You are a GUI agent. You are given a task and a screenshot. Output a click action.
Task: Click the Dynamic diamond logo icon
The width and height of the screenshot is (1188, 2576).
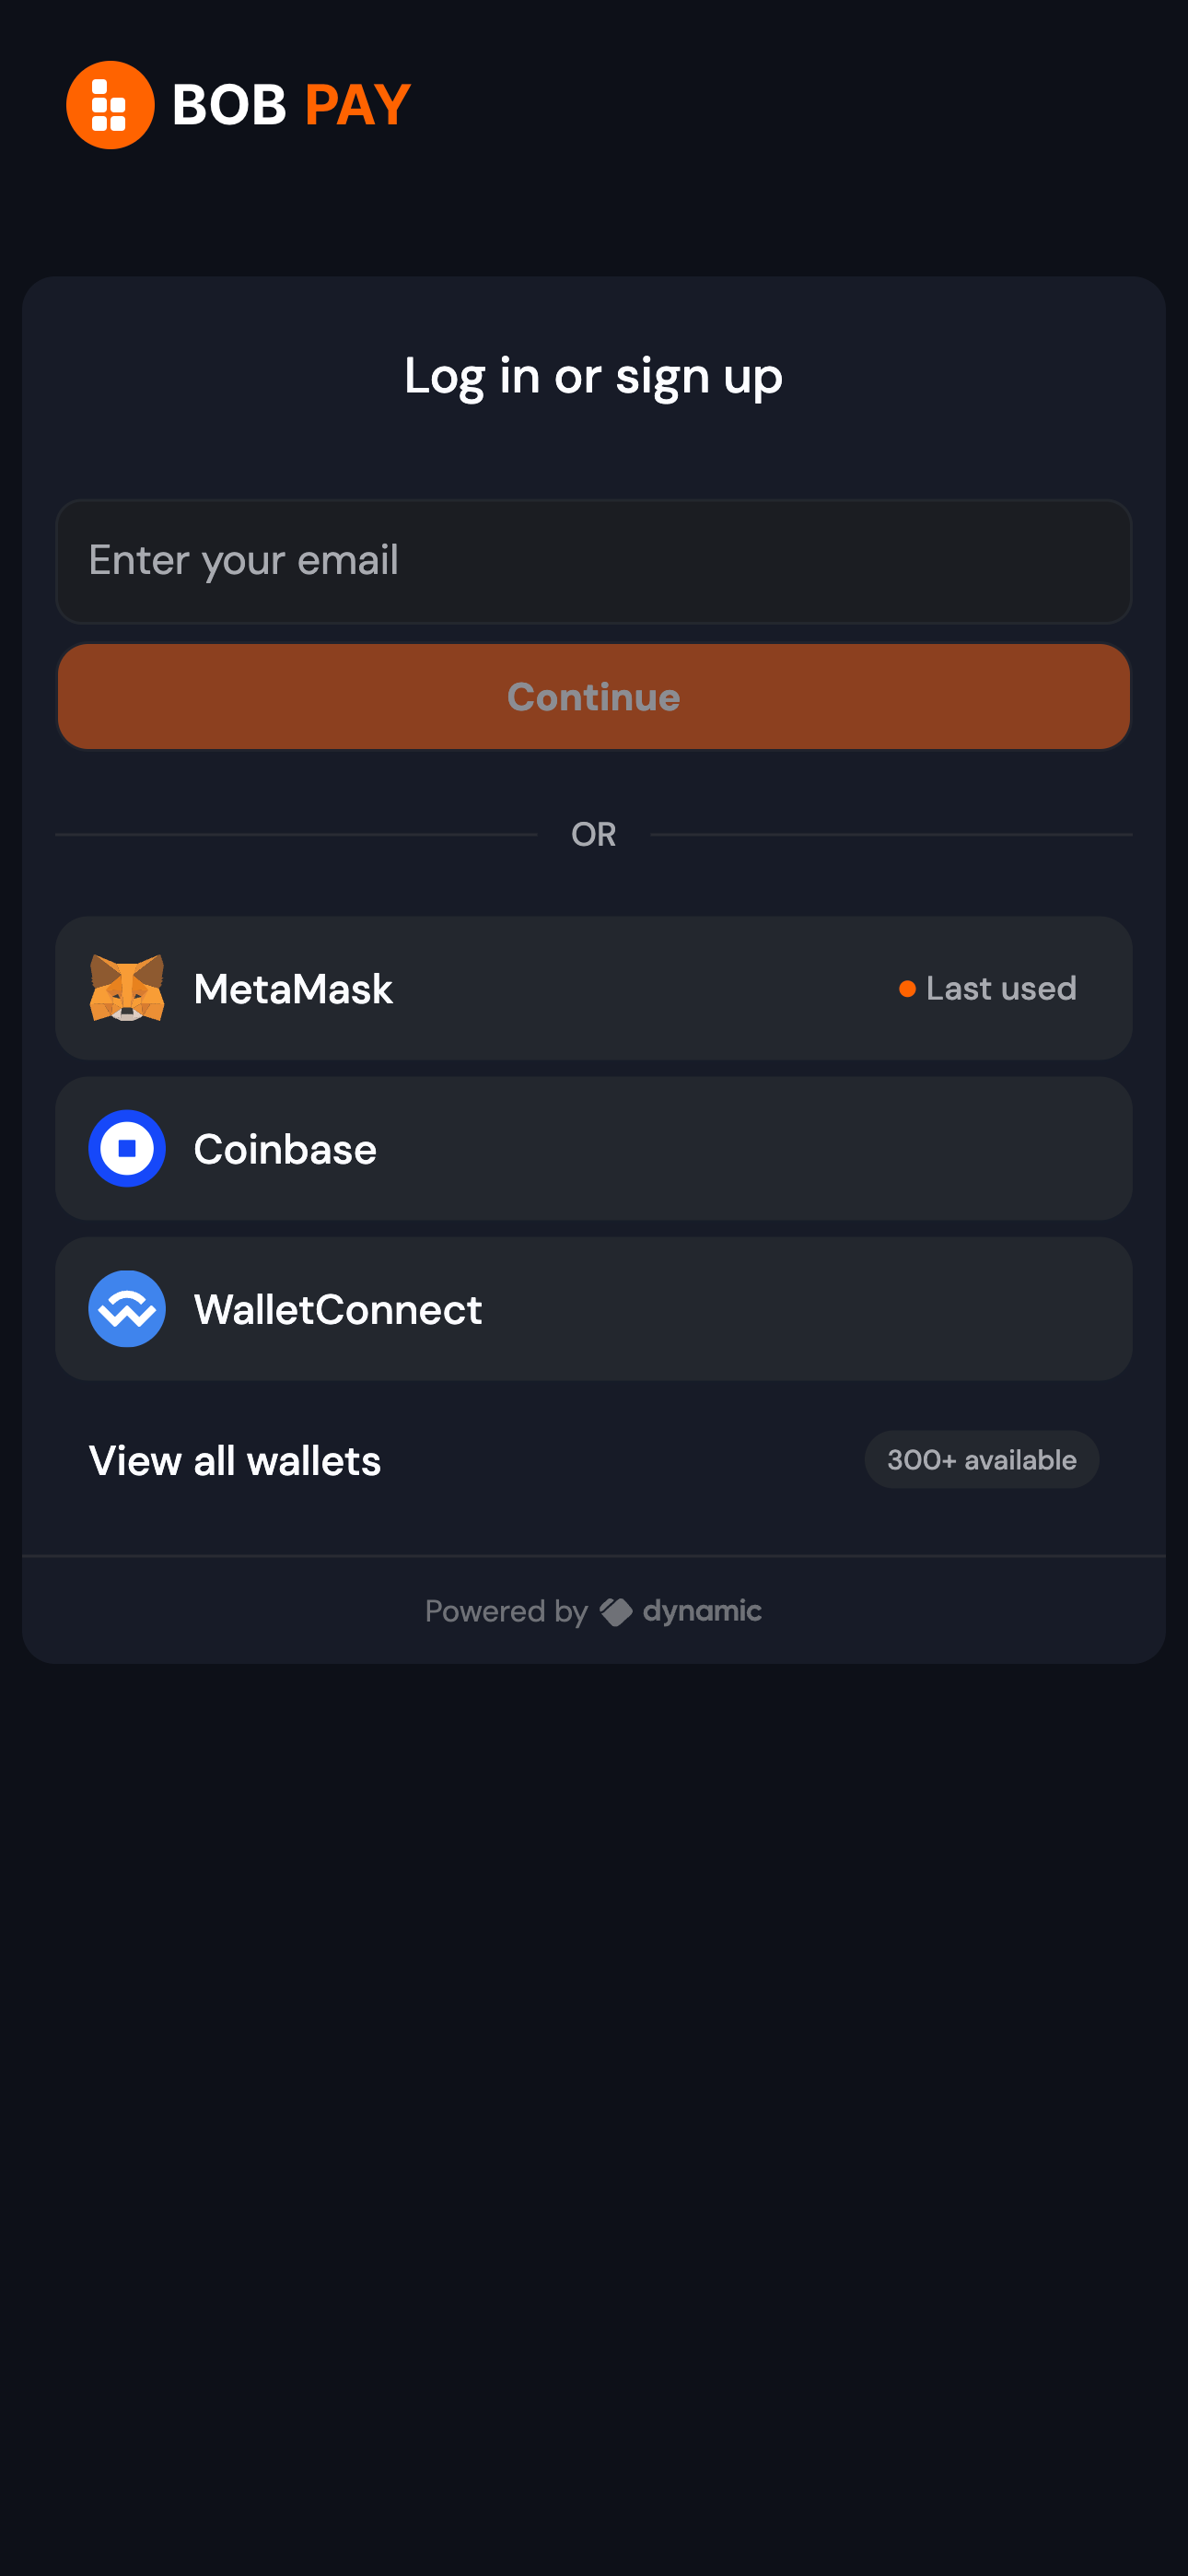[614, 1610]
